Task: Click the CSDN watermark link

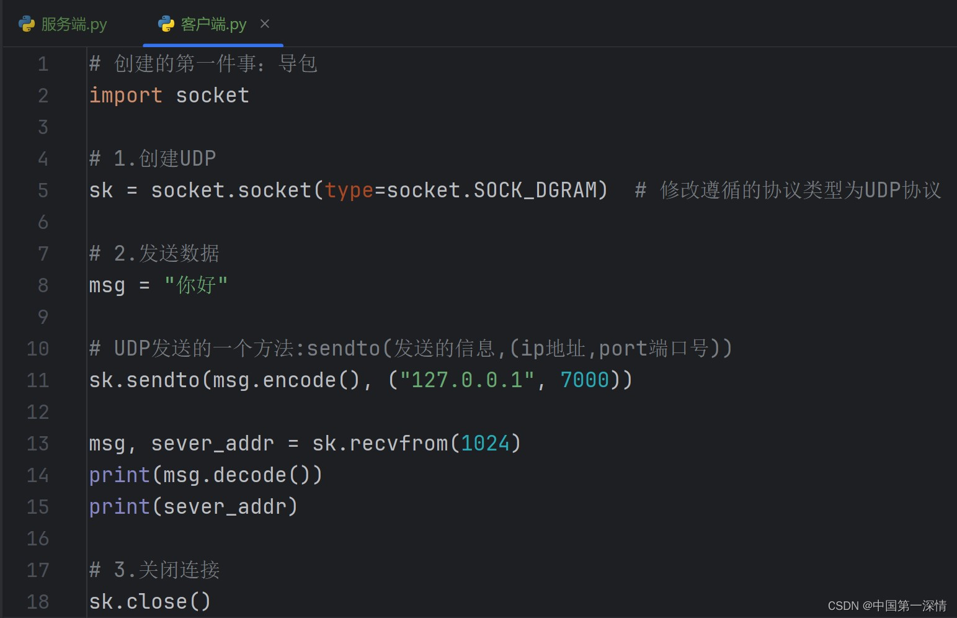Action: 887,605
